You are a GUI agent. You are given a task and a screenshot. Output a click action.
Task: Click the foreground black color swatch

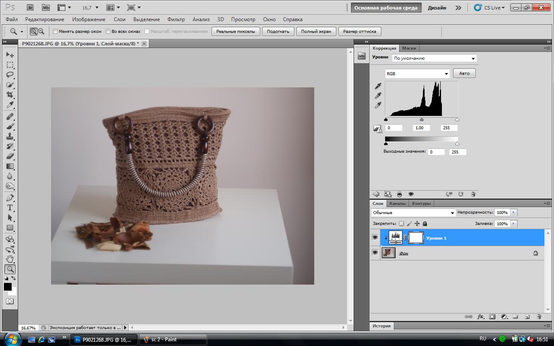[7, 287]
